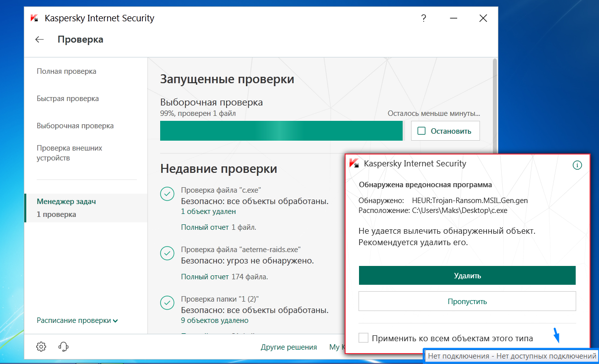599x364 pixels.
Task: Click the Kaspersky logo in the popup
Action: coord(354,163)
